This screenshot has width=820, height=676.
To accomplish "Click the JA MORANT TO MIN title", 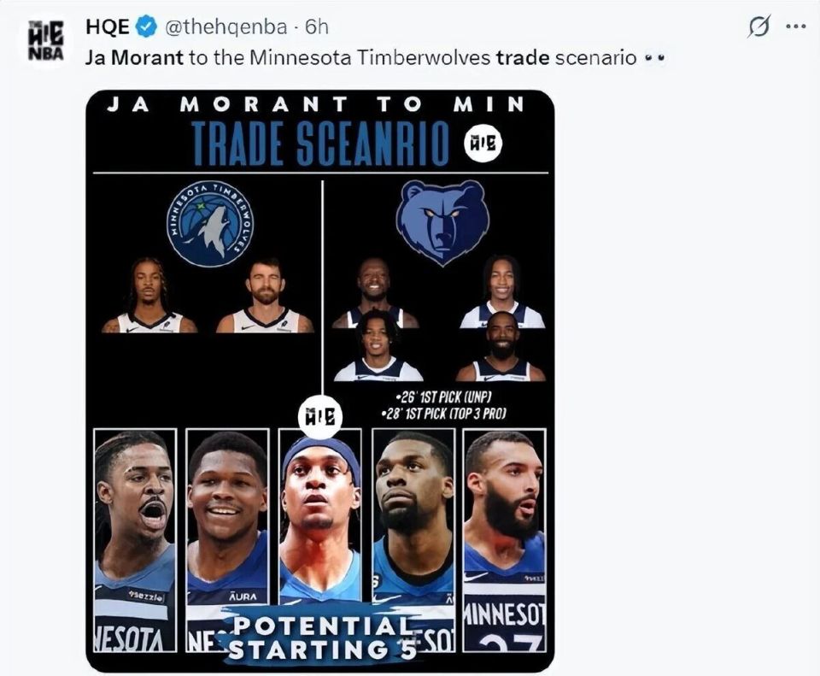I will 315,104.
